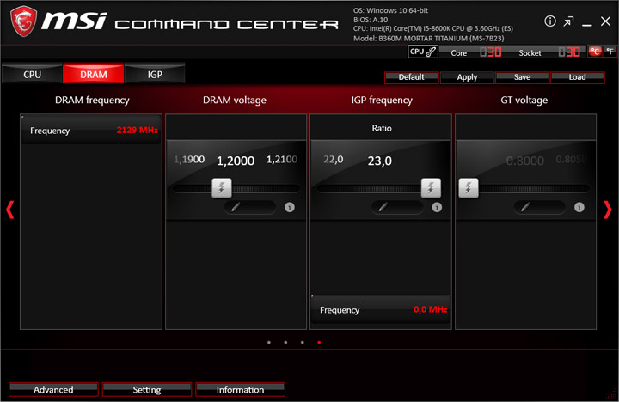Open the IGP frequency info icon

coord(437,207)
